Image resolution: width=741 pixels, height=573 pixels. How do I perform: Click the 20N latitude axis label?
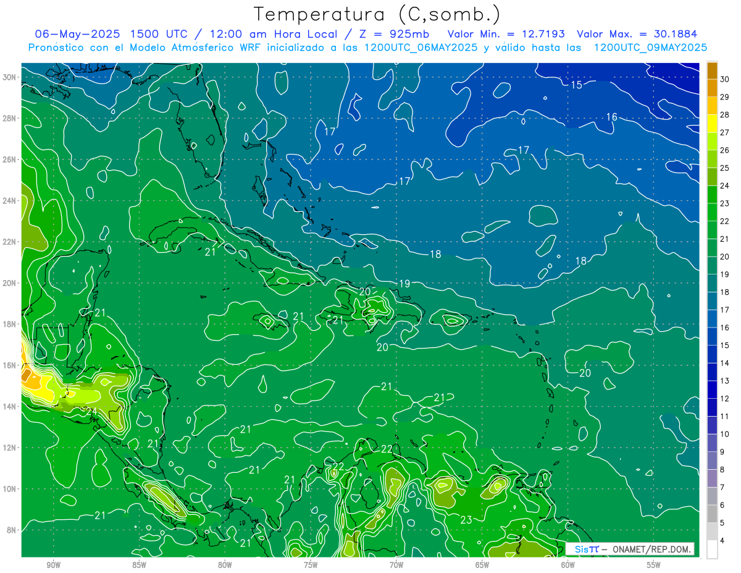point(9,283)
